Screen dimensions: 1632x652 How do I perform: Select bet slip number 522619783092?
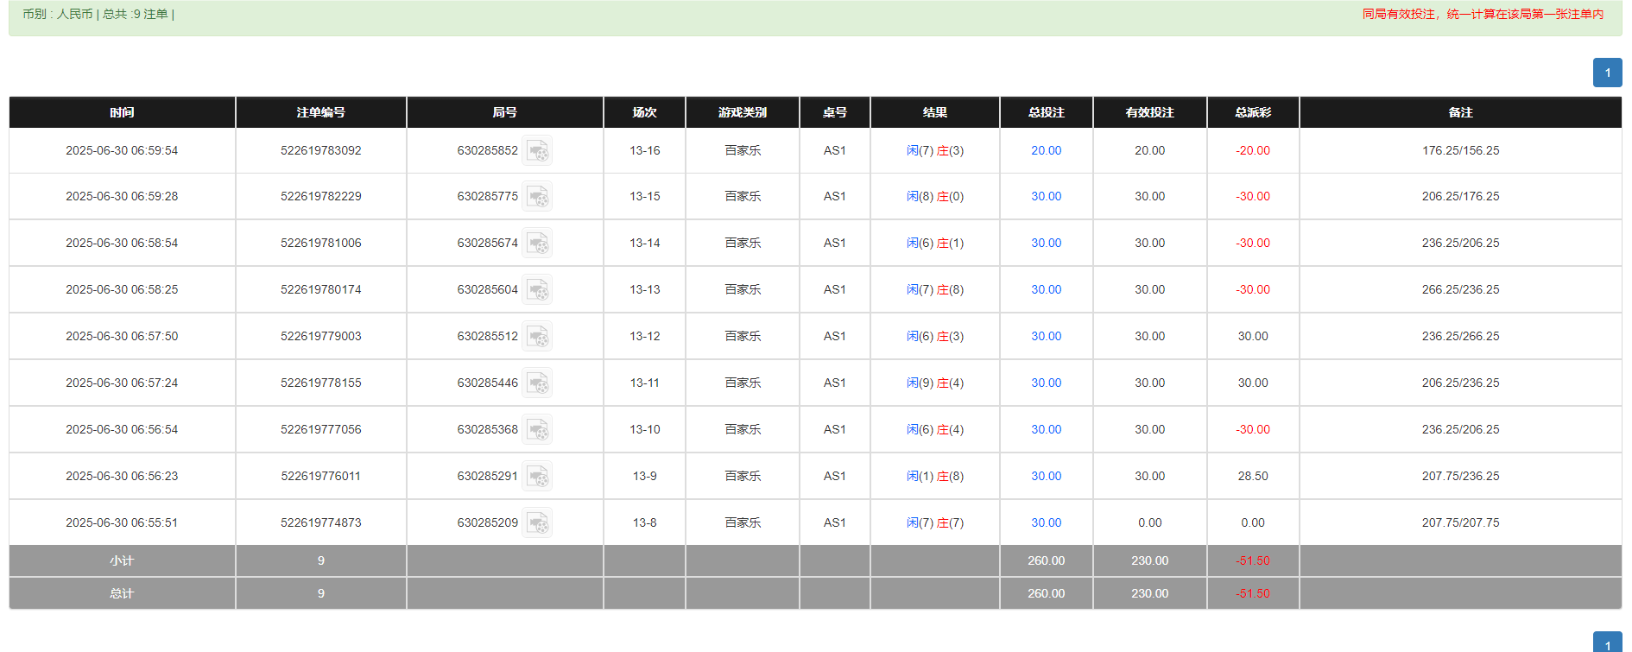(x=320, y=150)
